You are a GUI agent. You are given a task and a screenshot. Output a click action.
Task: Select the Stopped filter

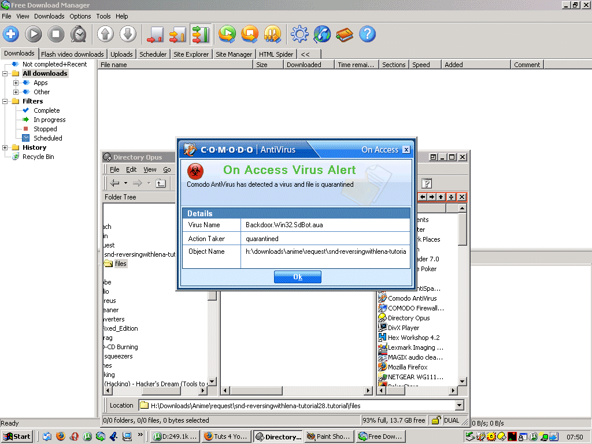(45, 129)
